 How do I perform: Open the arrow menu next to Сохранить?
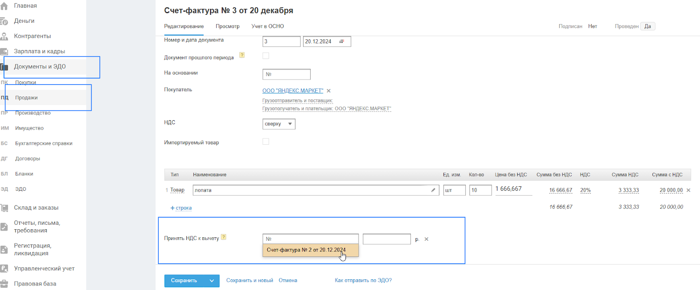click(211, 281)
